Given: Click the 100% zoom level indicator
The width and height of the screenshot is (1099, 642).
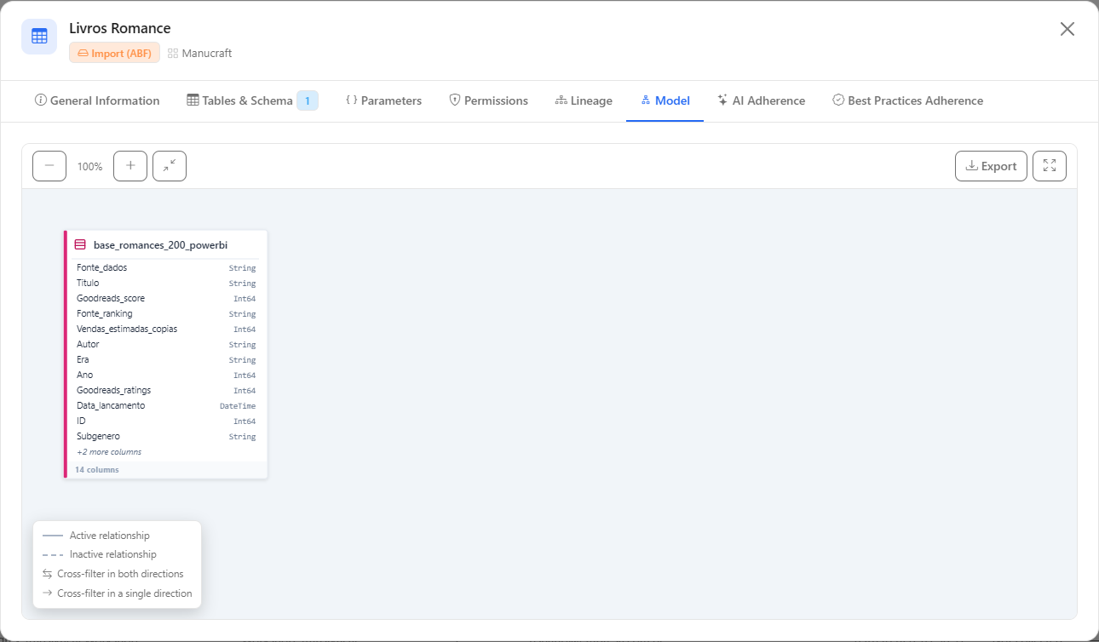Looking at the screenshot, I should pyautogui.click(x=89, y=167).
